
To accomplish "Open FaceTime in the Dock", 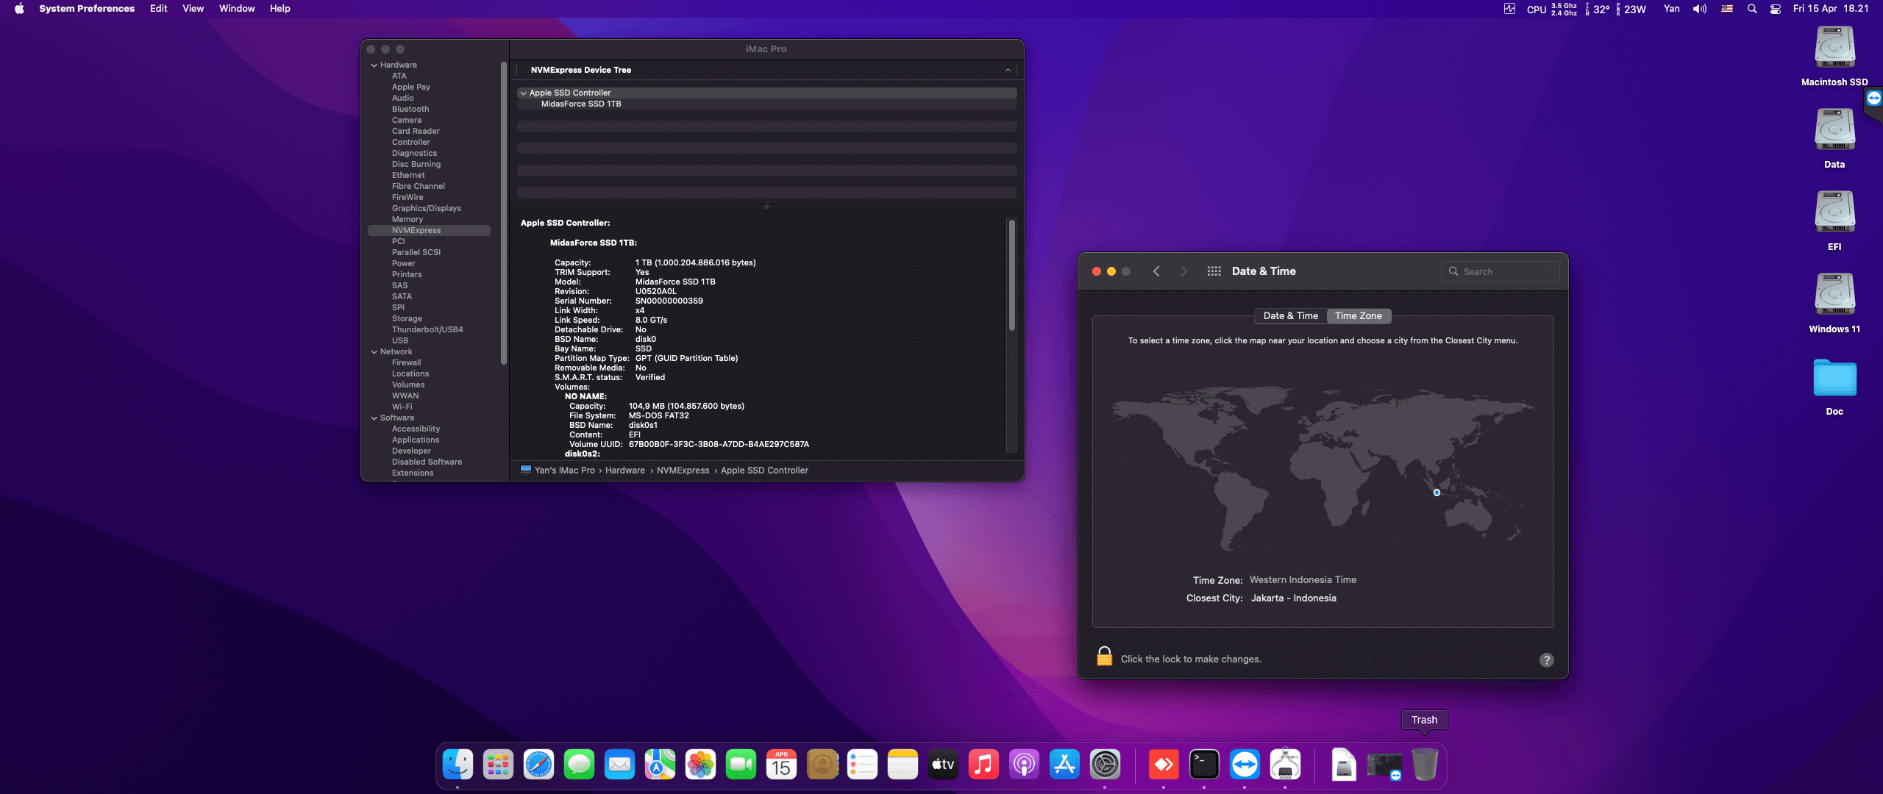I will 741,765.
